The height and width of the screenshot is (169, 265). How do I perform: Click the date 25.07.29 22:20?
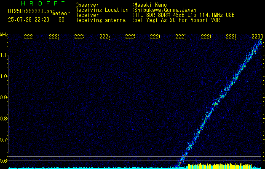29,20
